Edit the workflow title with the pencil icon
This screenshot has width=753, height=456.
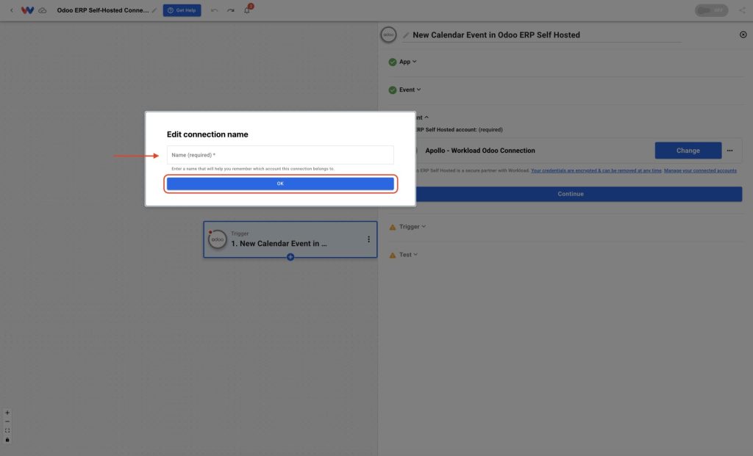[x=154, y=10]
